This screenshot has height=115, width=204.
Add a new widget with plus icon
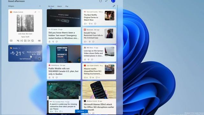40,6
